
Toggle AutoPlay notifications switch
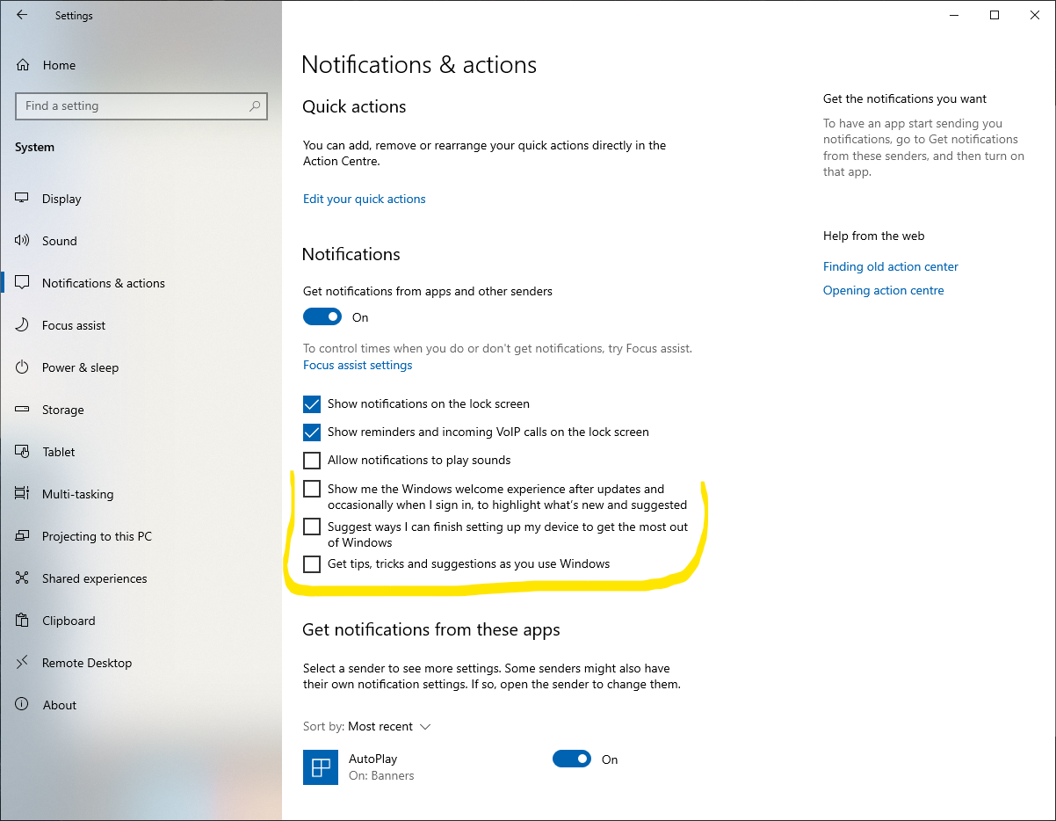(x=572, y=759)
